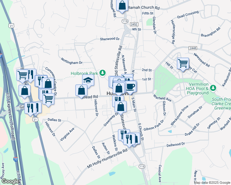Click restaurant marker left of Commerce Centre bag
Viewport: 231px width, 185px height.
[x=39, y=80]
